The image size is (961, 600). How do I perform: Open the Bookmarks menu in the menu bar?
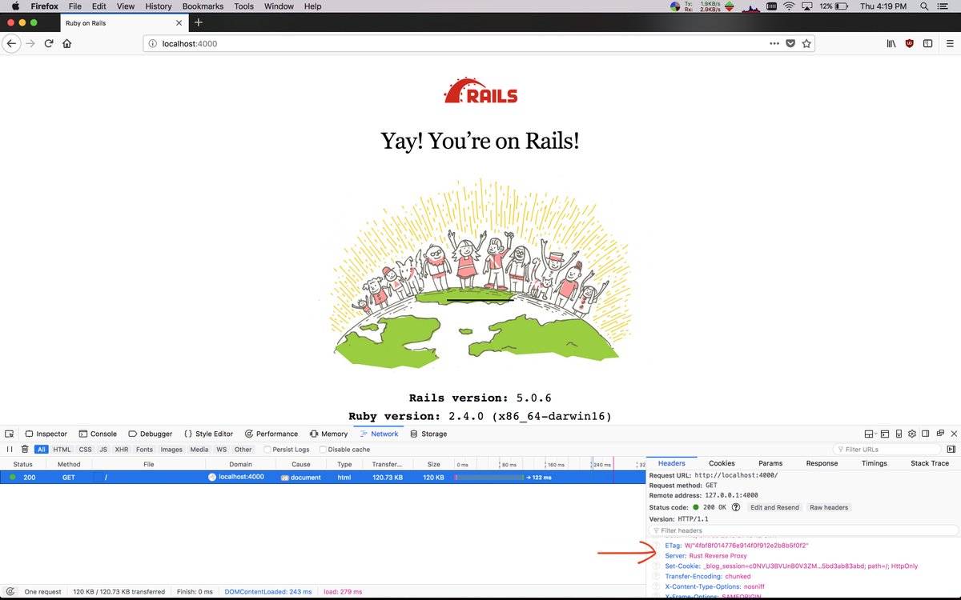tap(203, 6)
